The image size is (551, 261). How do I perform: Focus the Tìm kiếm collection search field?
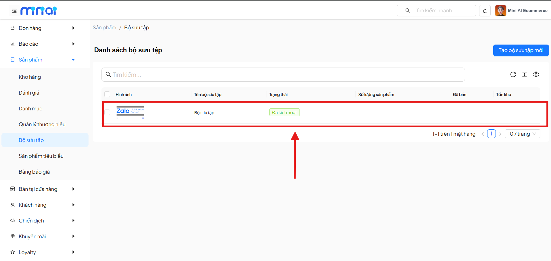pyautogui.click(x=283, y=75)
